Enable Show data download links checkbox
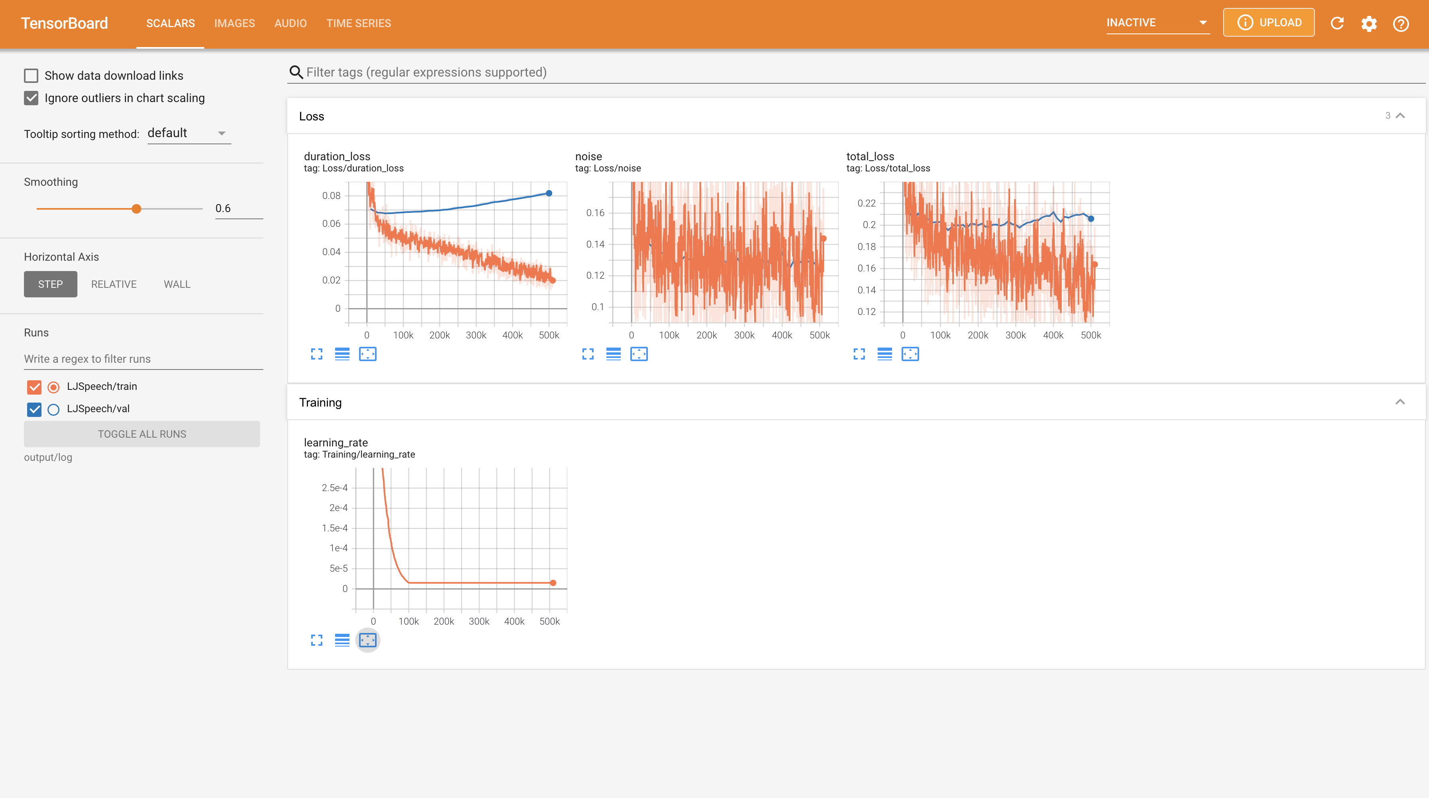 (x=31, y=75)
